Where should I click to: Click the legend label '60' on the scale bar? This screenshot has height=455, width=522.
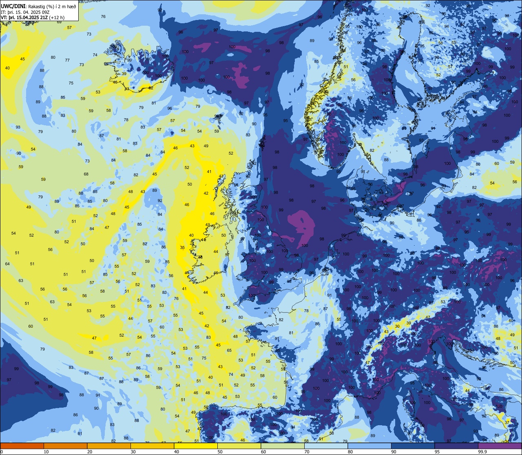263,452
